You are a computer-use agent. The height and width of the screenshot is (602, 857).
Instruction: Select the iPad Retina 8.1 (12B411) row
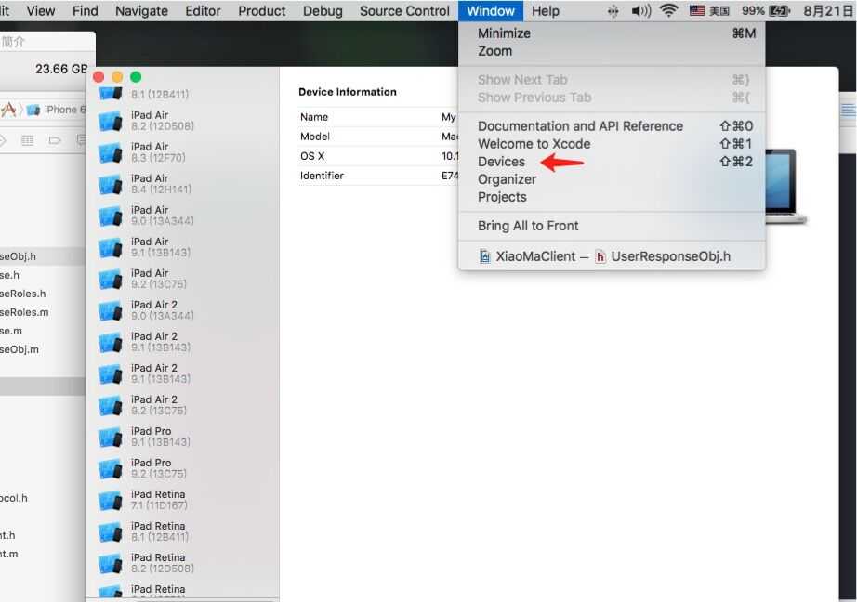tap(182, 532)
